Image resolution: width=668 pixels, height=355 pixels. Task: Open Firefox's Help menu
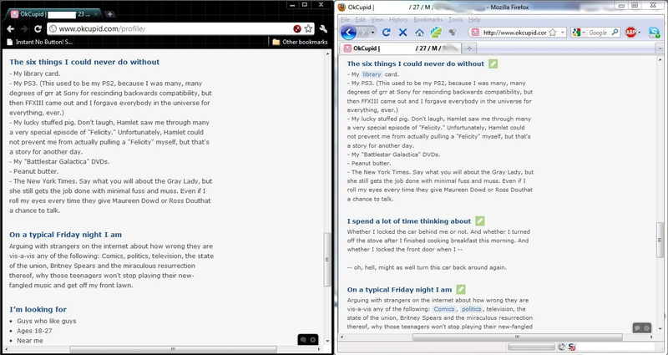(474, 19)
